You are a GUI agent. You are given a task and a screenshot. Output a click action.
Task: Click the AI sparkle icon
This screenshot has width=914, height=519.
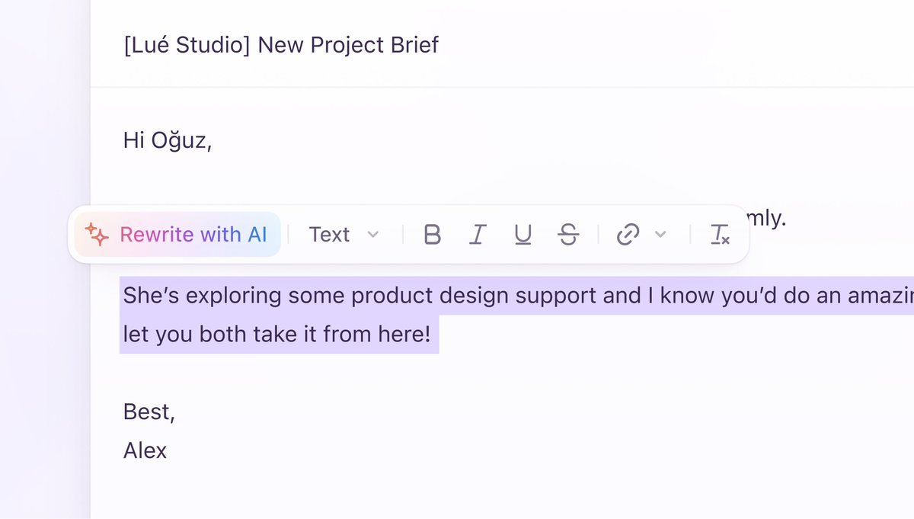tap(97, 235)
